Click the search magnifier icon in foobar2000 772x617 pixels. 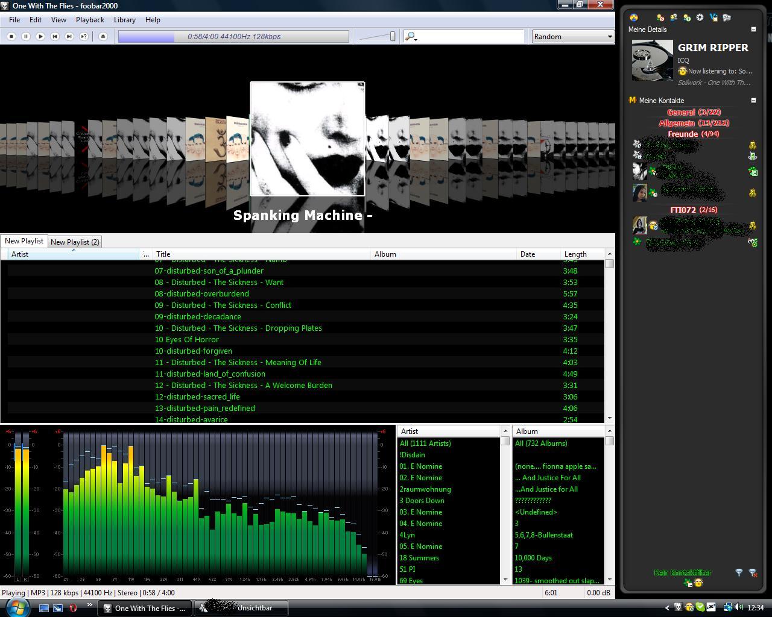pyautogui.click(x=411, y=37)
